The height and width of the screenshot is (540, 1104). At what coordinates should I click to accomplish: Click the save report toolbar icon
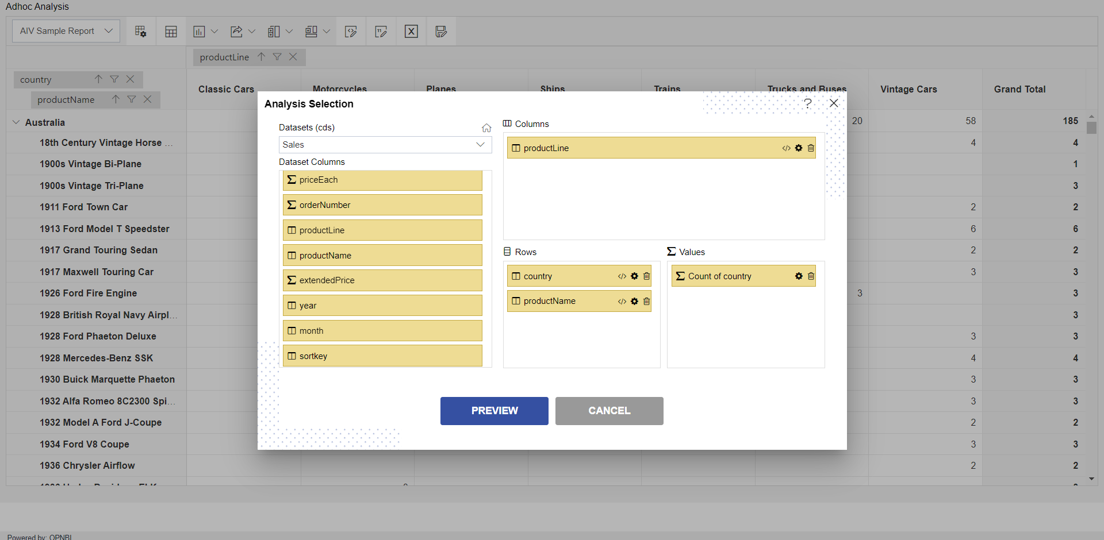[x=441, y=32]
